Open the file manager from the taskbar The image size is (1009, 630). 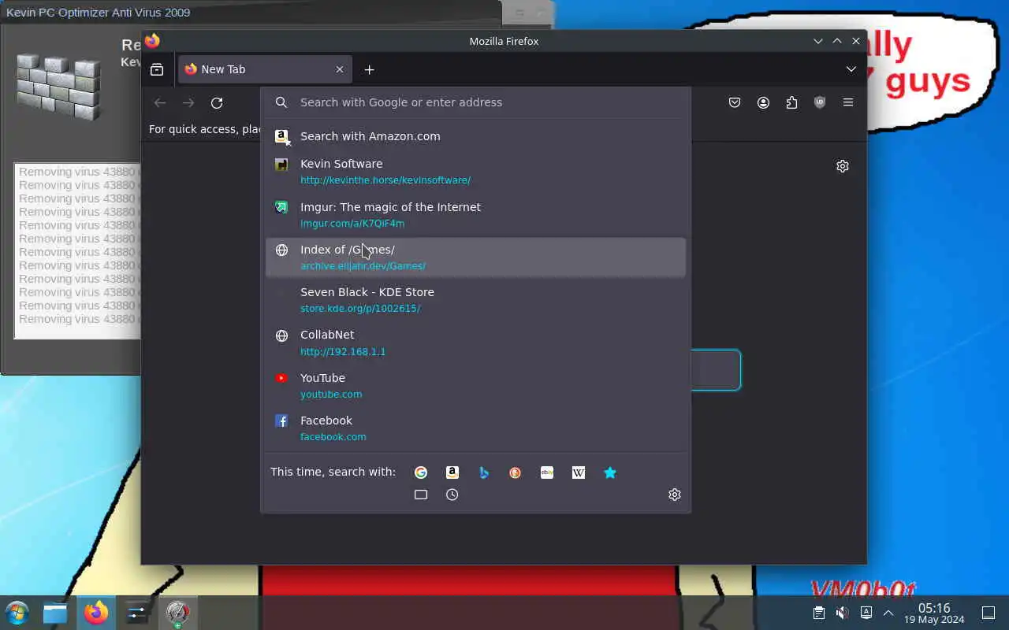pyautogui.click(x=55, y=613)
